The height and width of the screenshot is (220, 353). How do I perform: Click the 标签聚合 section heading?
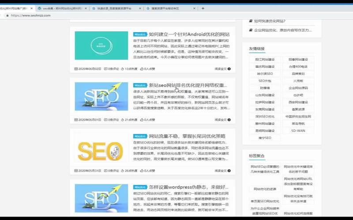click(257, 156)
